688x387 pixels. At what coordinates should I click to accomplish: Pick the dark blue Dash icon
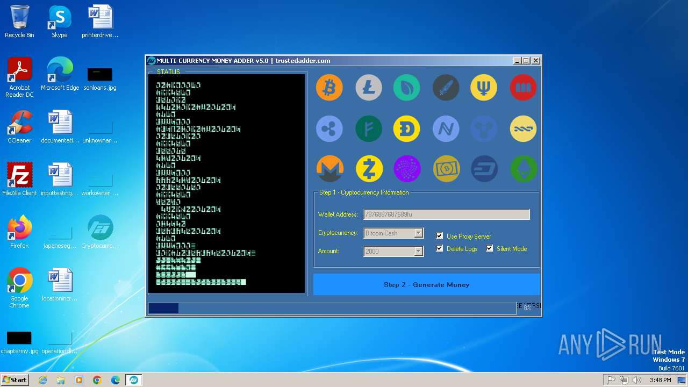[484, 169]
